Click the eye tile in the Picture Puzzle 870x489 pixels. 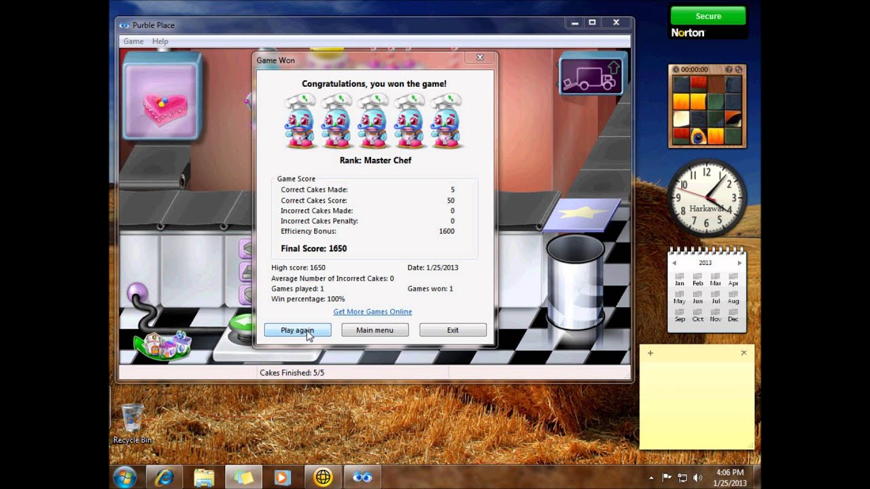pyautogui.click(x=698, y=136)
